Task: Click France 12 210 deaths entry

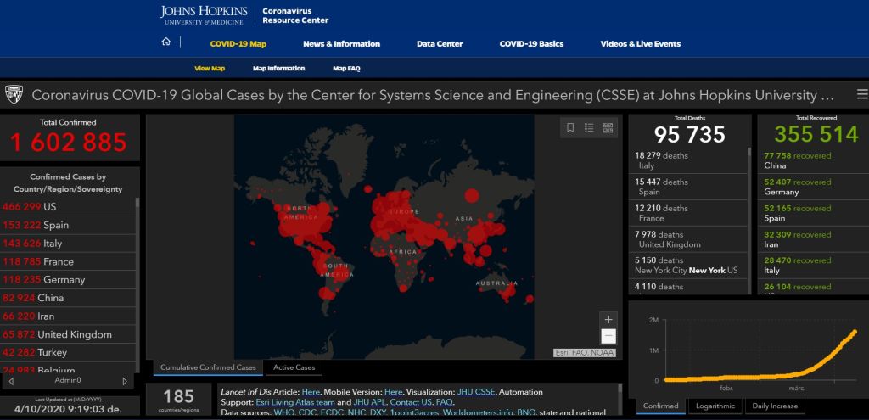Action: 687,213
